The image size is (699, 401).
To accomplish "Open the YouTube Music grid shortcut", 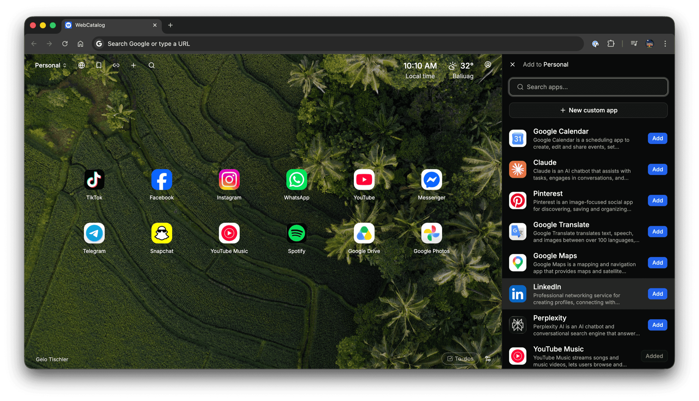I will (229, 233).
